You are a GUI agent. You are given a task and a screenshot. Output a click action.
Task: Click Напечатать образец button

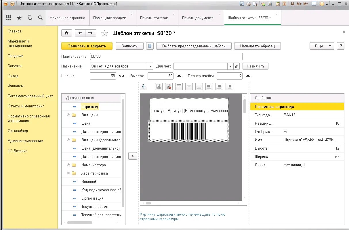(x=258, y=46)
